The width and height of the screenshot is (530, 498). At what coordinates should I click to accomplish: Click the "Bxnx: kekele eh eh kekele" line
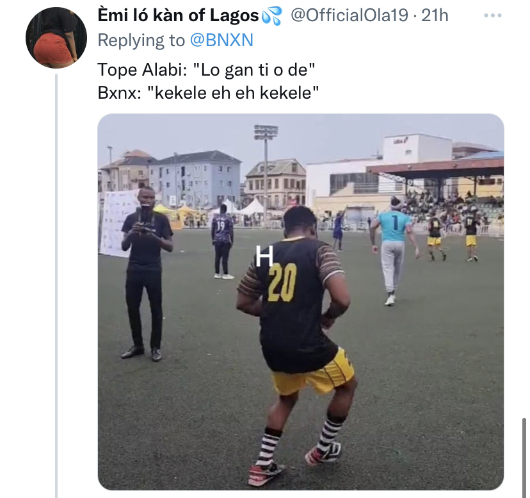[208, 93]
